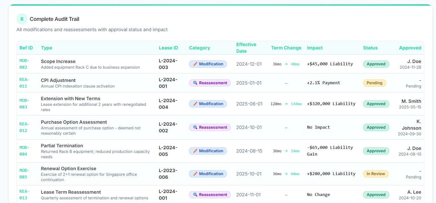Click the Lease ID column header
This screenshot has width=436, height=203.
[x=168, y=48]
